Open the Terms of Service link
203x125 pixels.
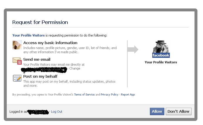coord(84,95)
